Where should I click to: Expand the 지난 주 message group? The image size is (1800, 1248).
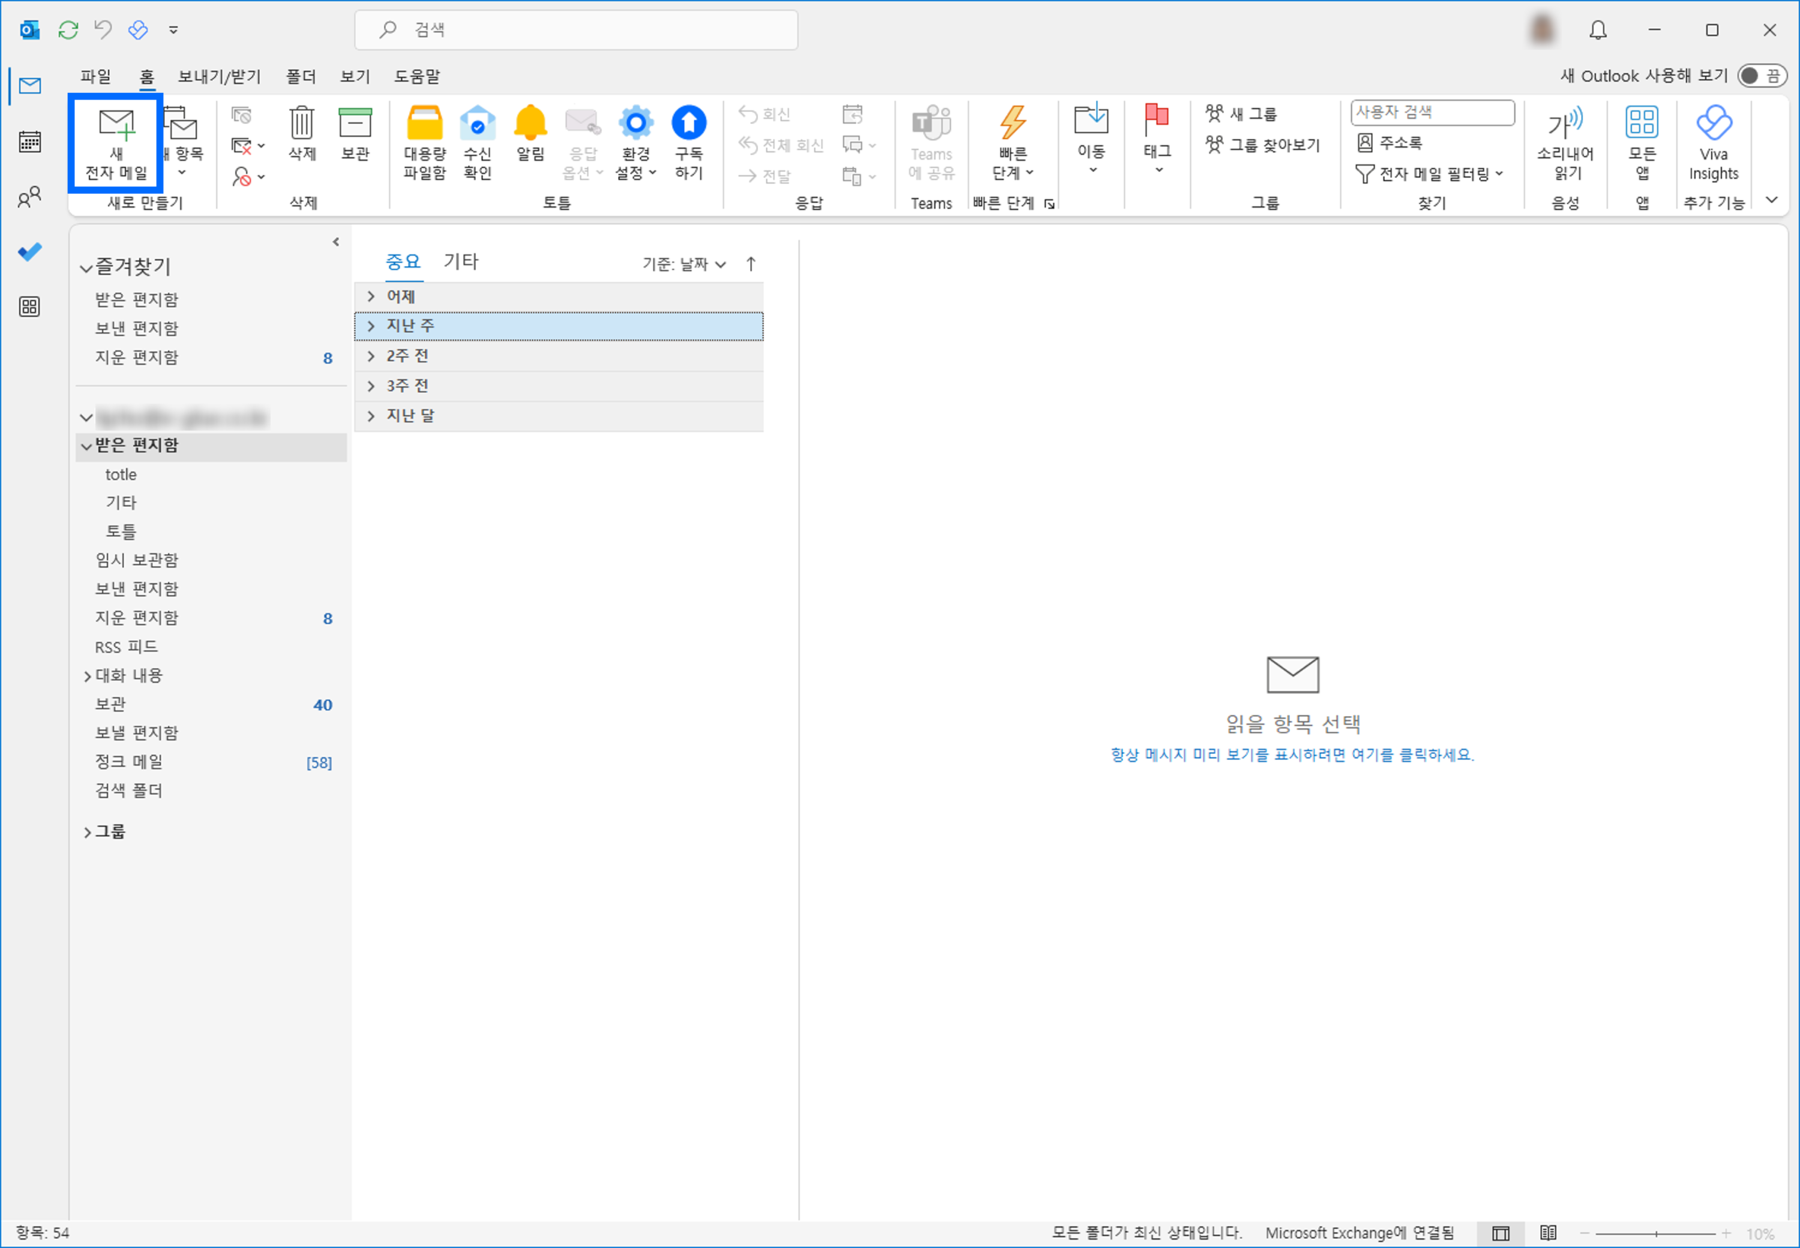pos(371,326)
